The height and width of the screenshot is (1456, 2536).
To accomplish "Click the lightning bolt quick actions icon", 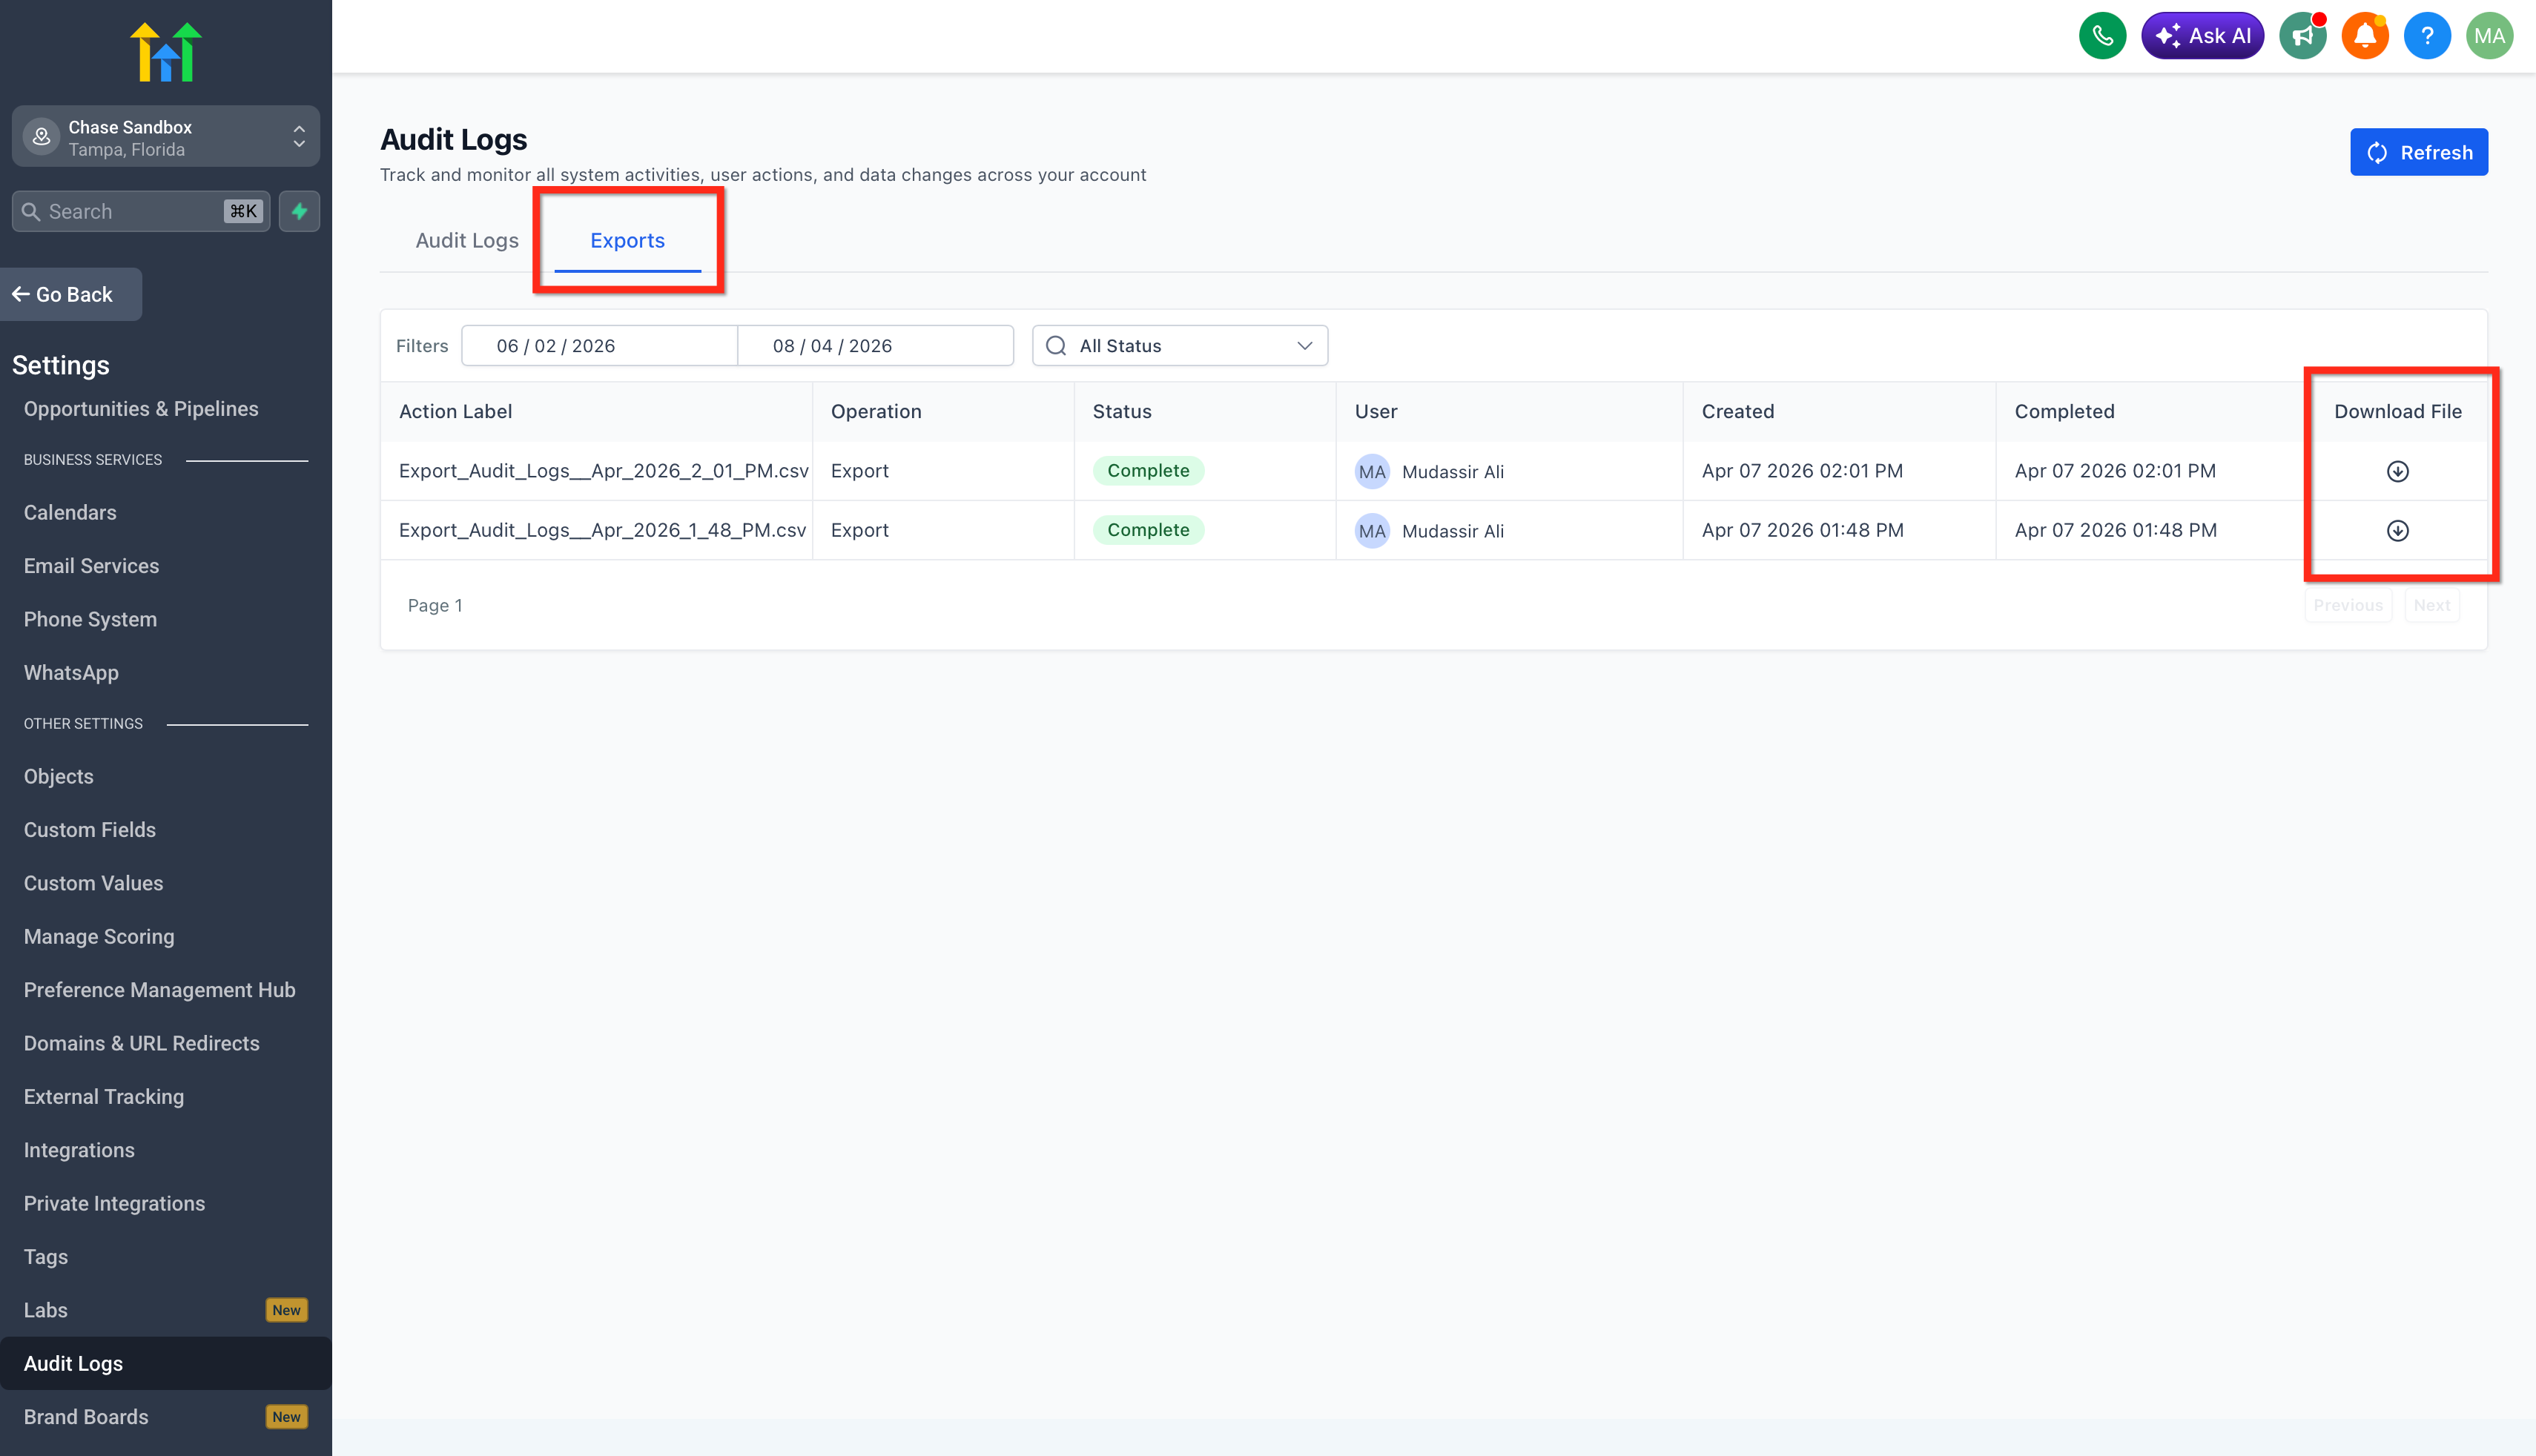I will click(x=299, y=211).
